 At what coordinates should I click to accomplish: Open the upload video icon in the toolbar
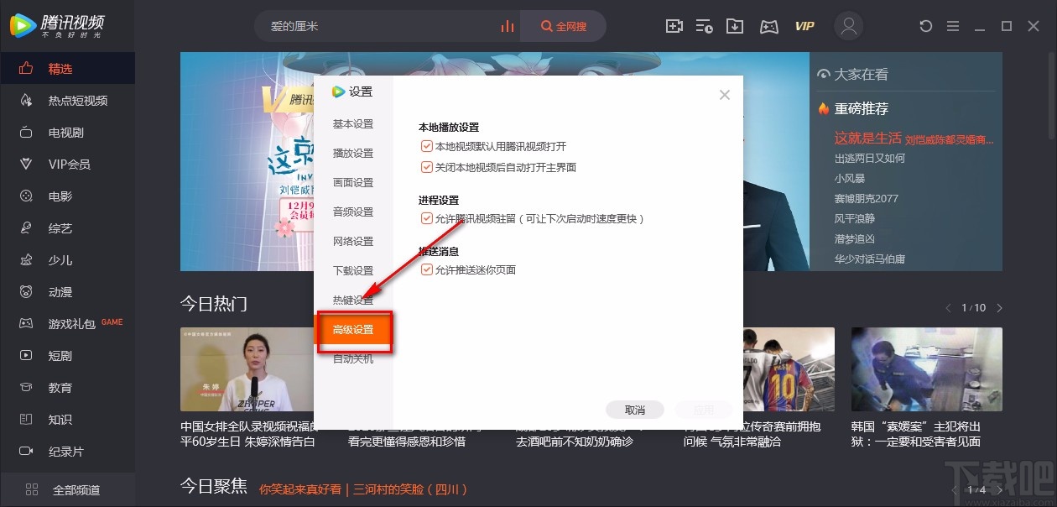[x=674, y=26]
